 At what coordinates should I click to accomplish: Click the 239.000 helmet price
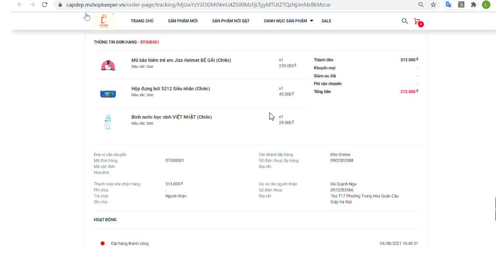tap(287, 66)
